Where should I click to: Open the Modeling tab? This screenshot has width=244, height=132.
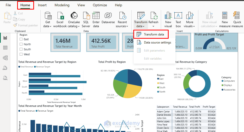pyautogui.click(x=62, y=5)
